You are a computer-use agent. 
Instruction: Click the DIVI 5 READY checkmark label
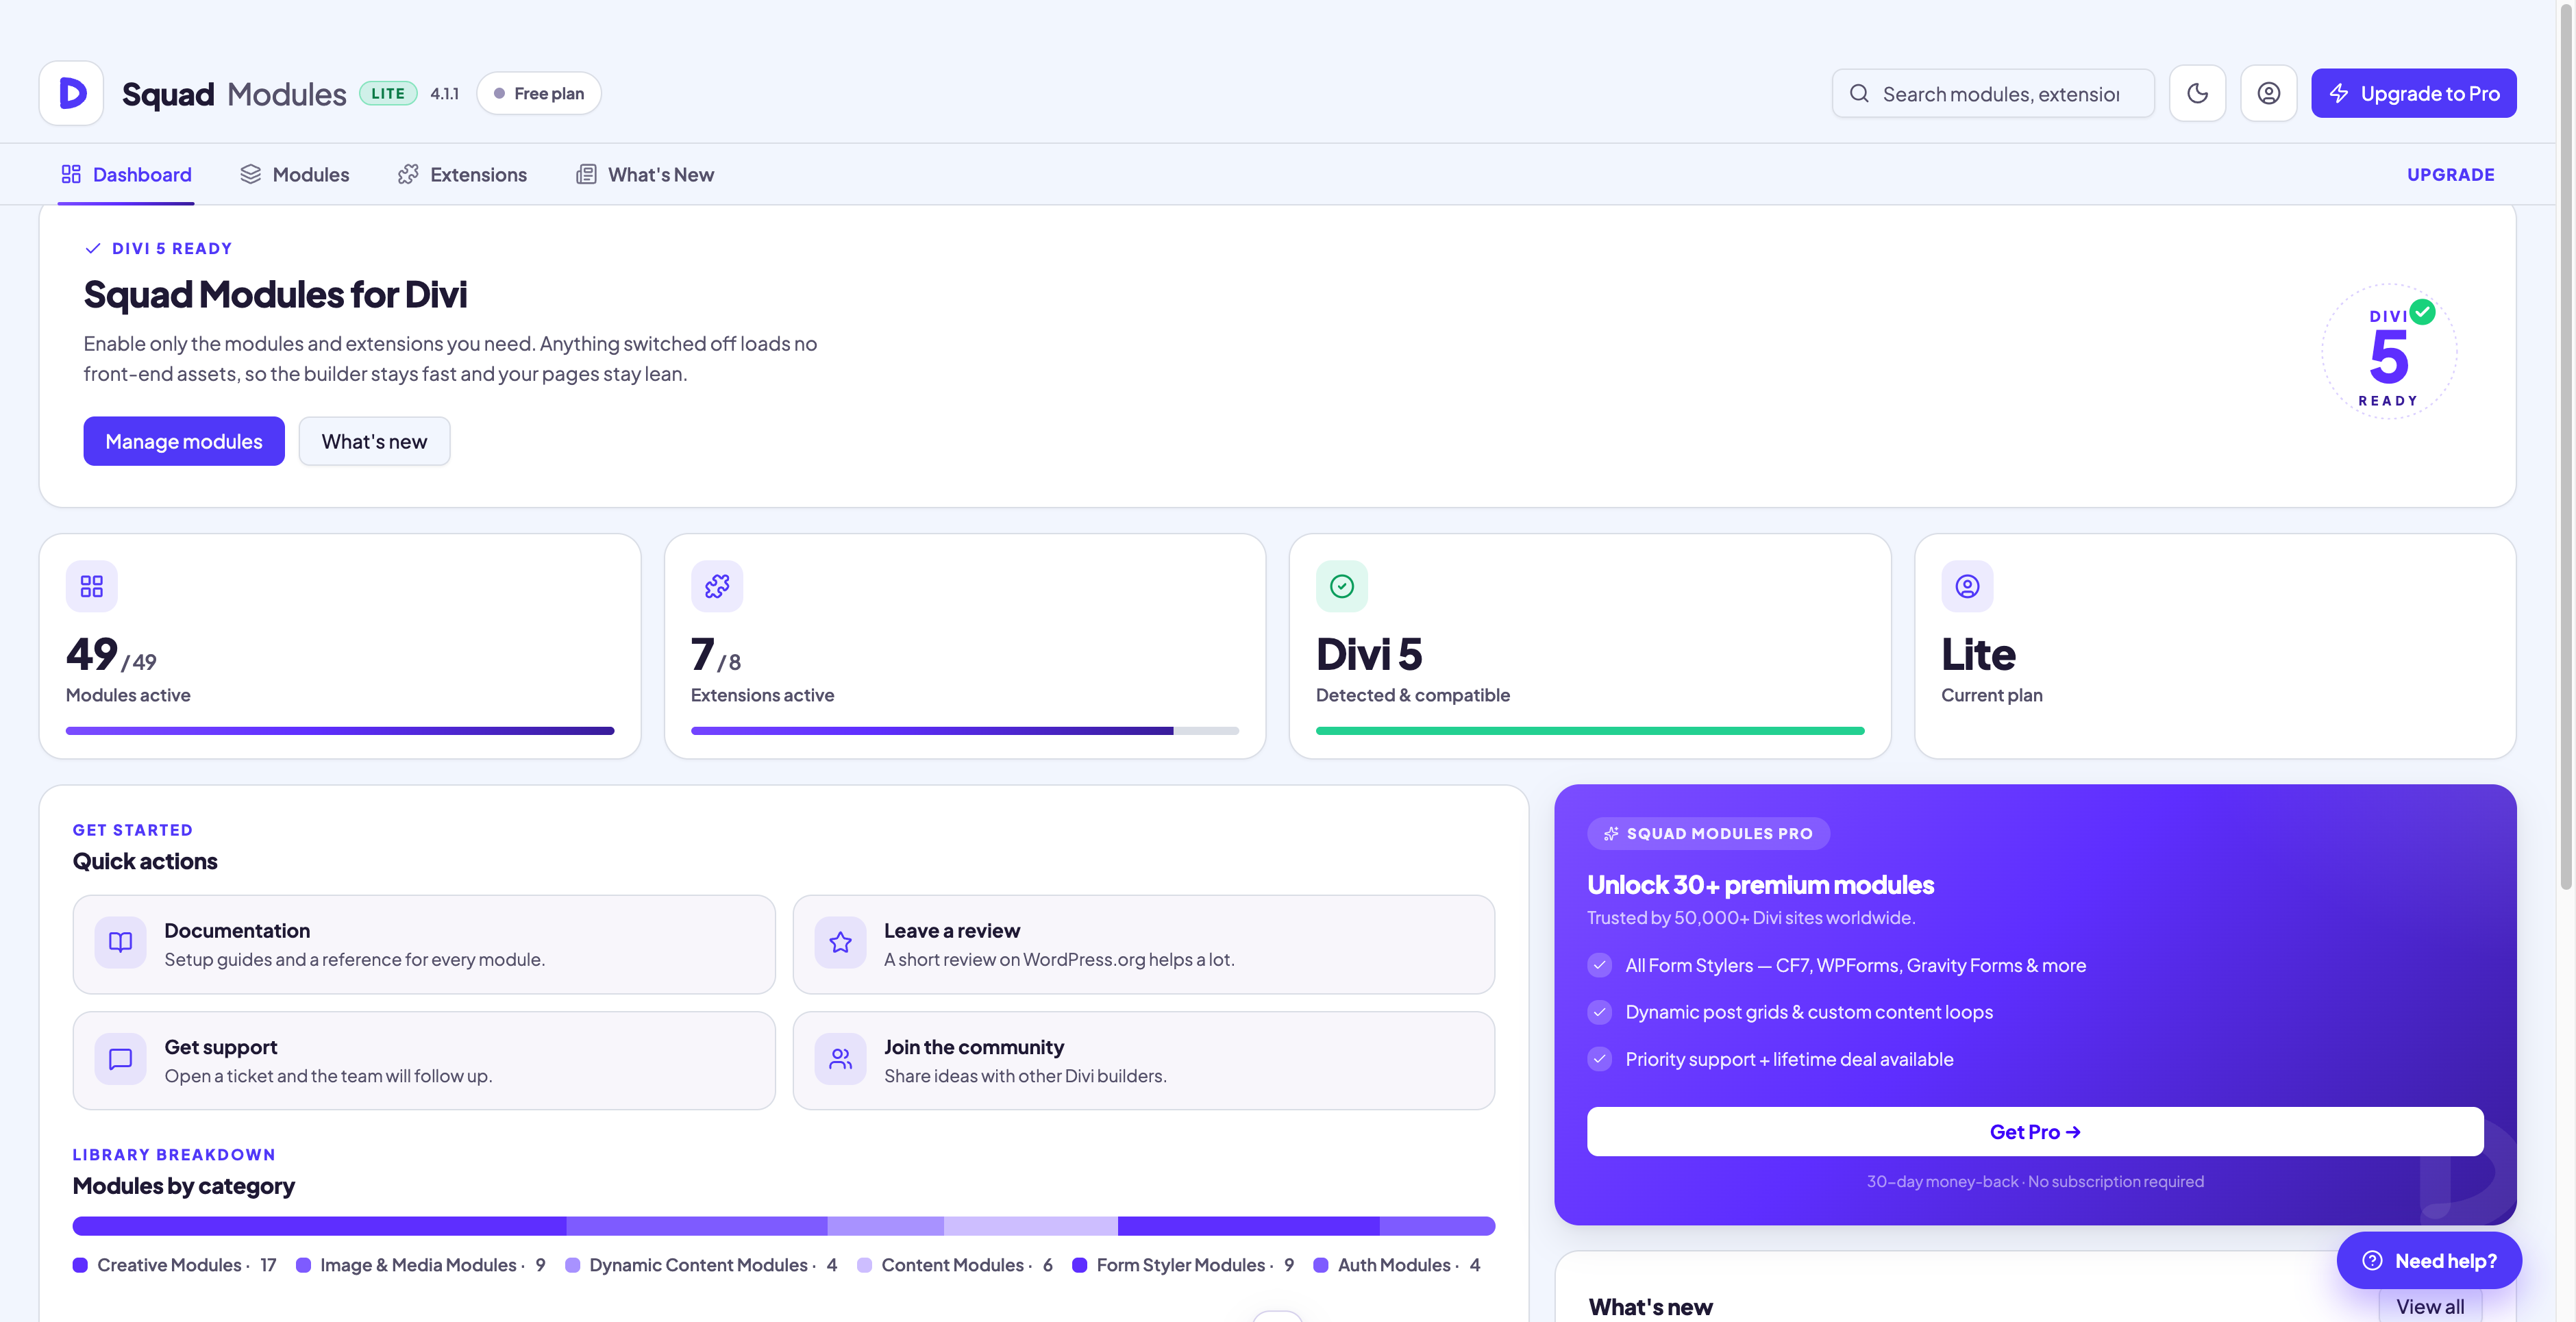[159, 248]
